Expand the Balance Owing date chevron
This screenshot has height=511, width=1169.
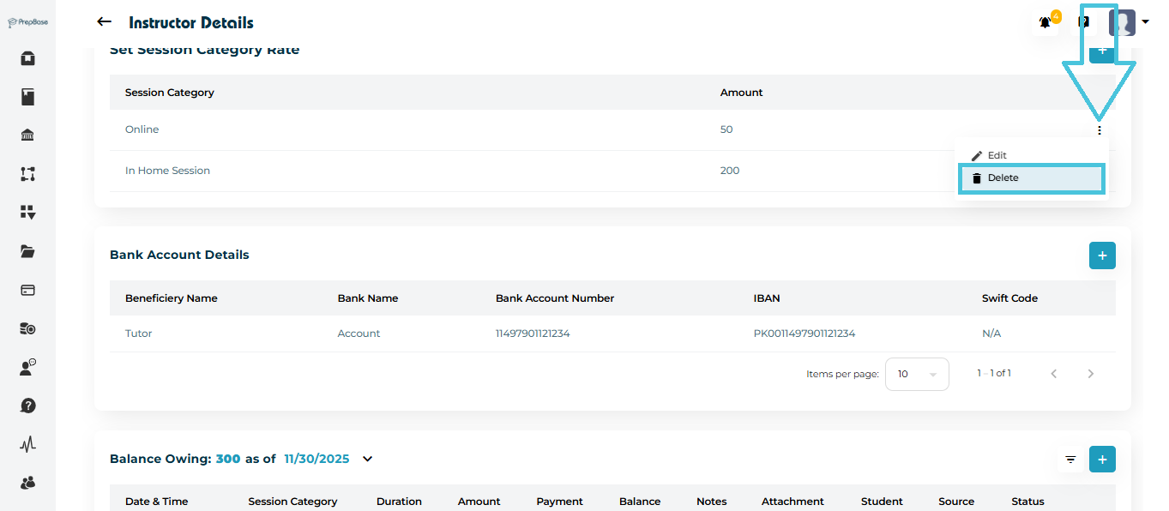click(x=368, y=459)
